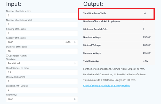The width and height of the screenshot is (161, 104).
Task: Click the C-Rating of the cells field
Action: [42, 33]
